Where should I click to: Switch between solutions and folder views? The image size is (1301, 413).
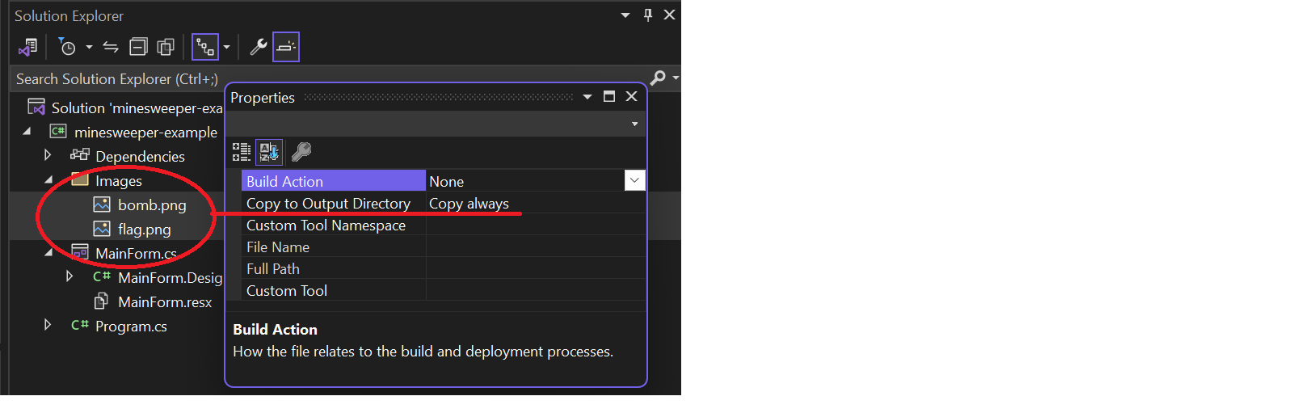(x=28, y=47)
